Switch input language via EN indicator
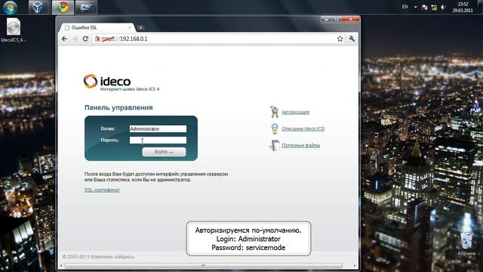483x272 pixels. click(405, 7)
